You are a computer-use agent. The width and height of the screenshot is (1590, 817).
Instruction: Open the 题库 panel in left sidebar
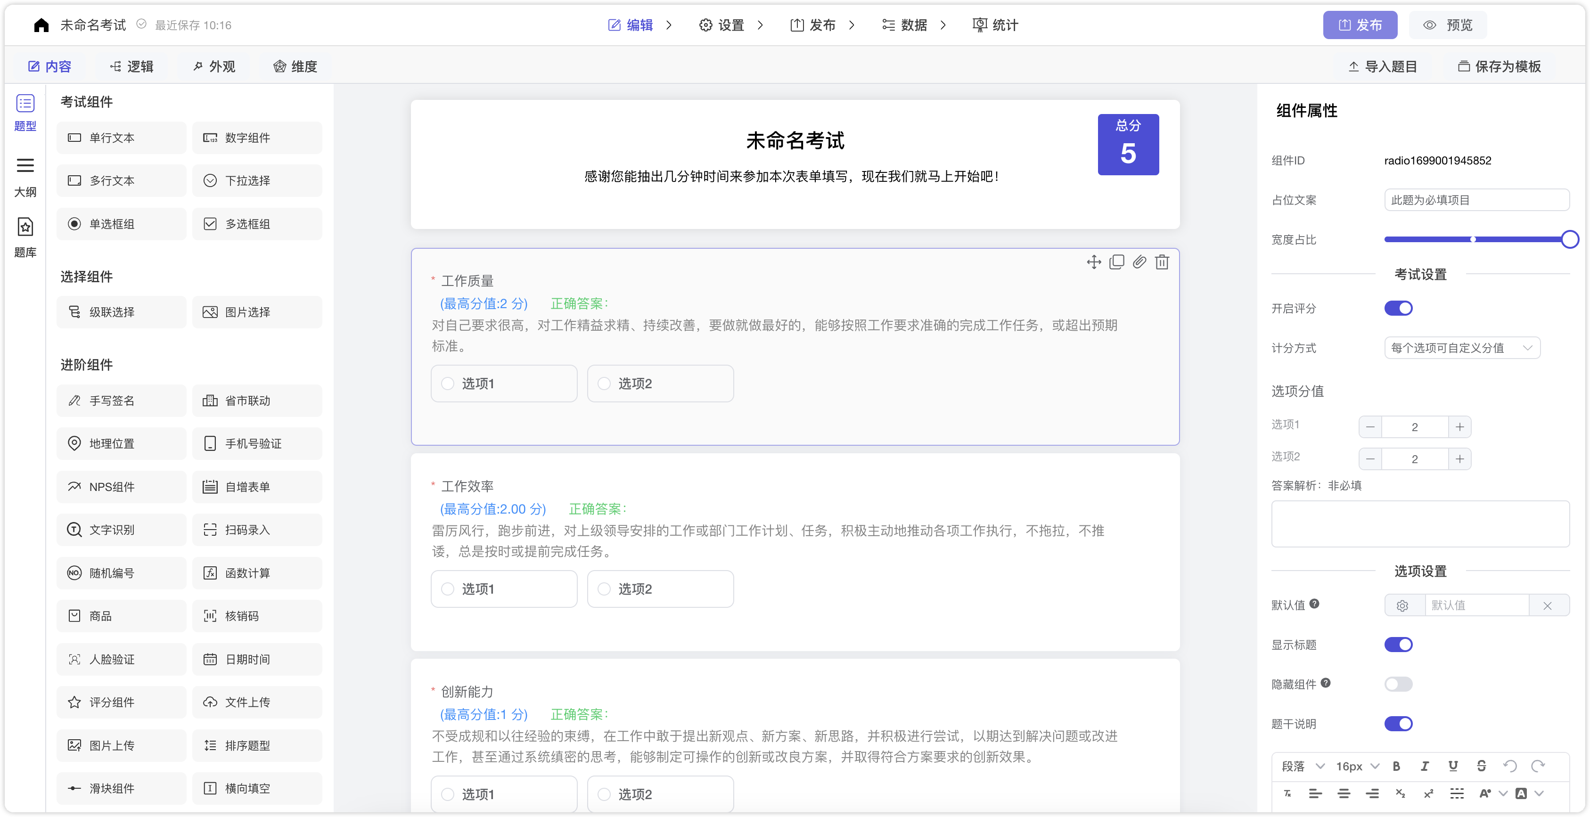point(25,237)
